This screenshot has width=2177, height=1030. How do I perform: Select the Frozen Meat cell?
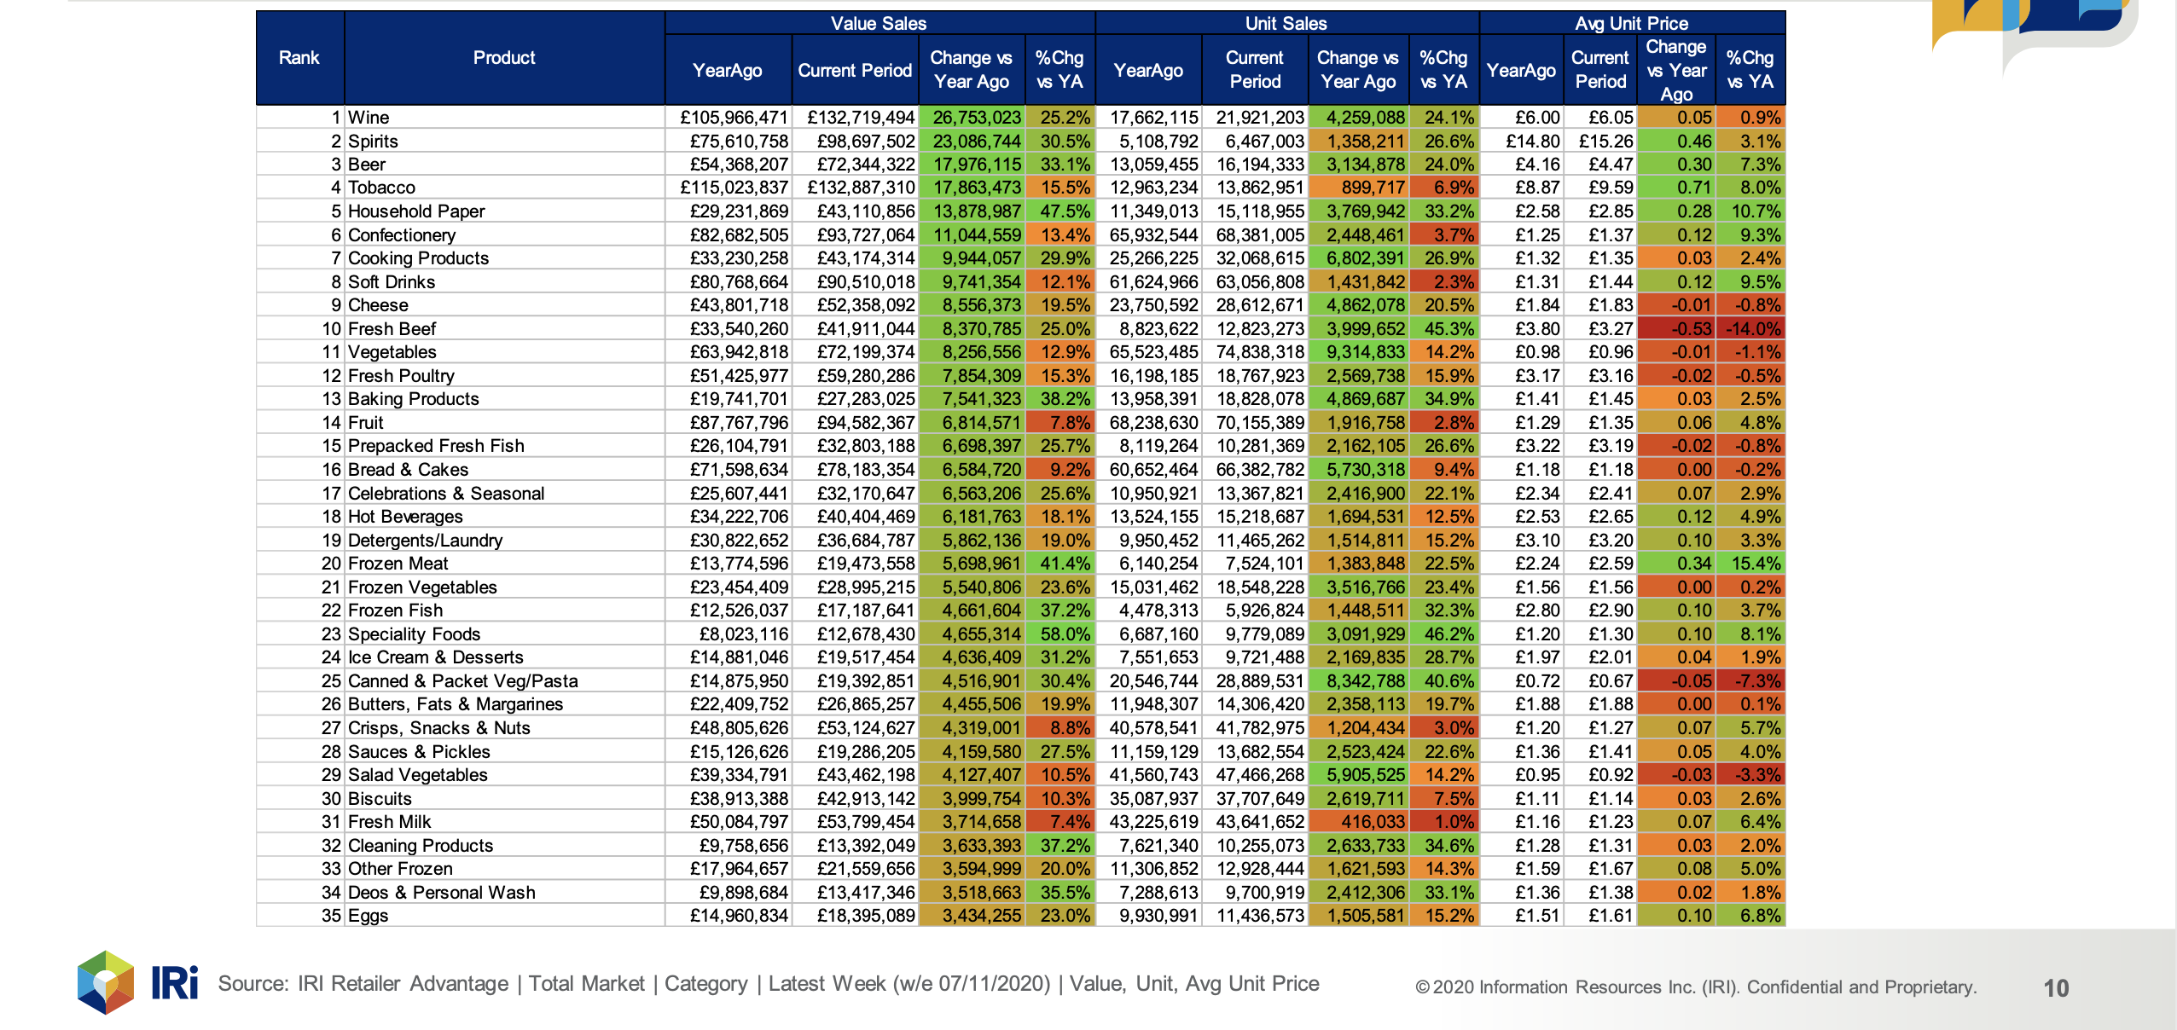(504, 564)
